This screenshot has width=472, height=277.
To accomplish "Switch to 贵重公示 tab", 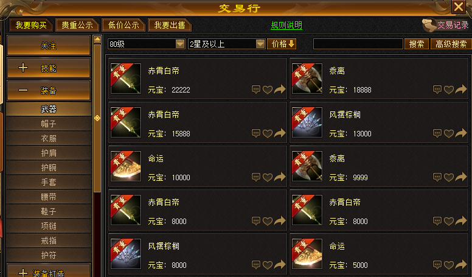I will 77,25.
